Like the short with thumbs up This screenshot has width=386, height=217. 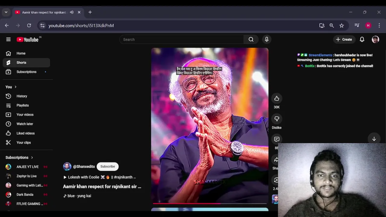(x=277, y=99)
